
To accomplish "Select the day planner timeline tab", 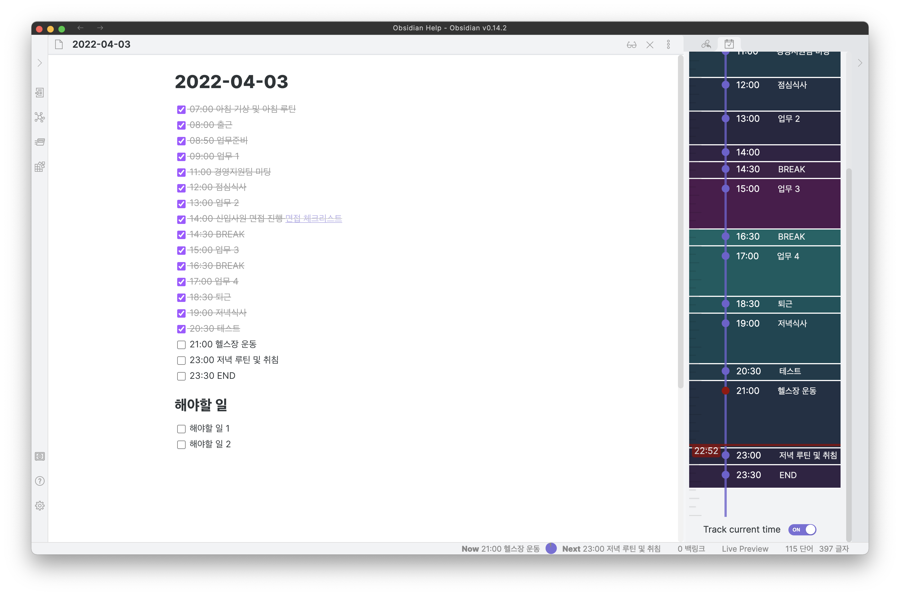I will click(729, 44).
